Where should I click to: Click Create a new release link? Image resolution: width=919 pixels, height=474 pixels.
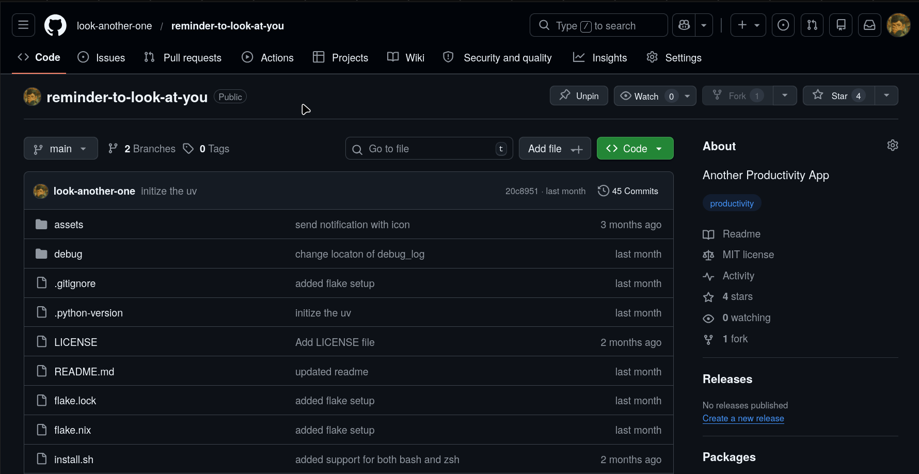pos(743,418)
